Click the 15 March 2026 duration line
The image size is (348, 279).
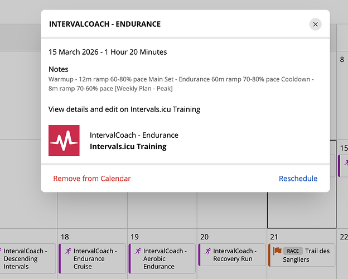click(108, 52)
